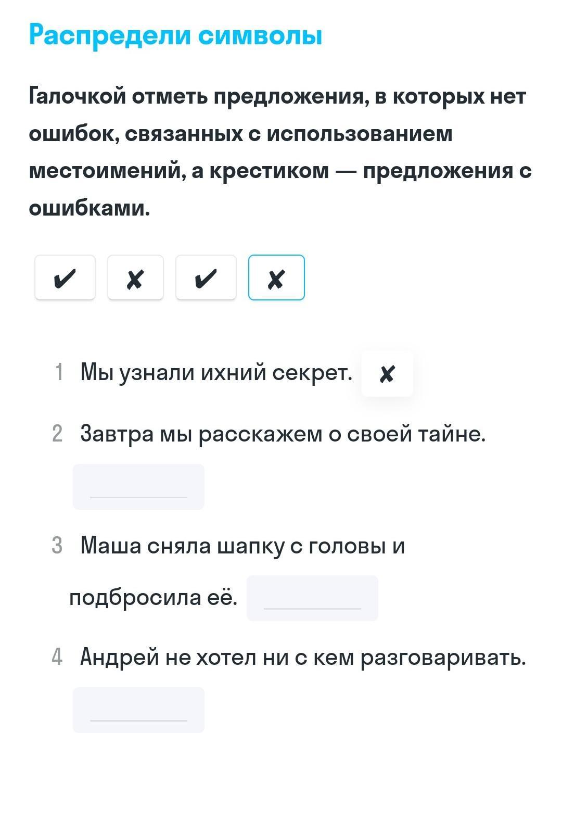Click the number 3 list marker
This screenshot has height=832, width=562.
coord(57,546)
